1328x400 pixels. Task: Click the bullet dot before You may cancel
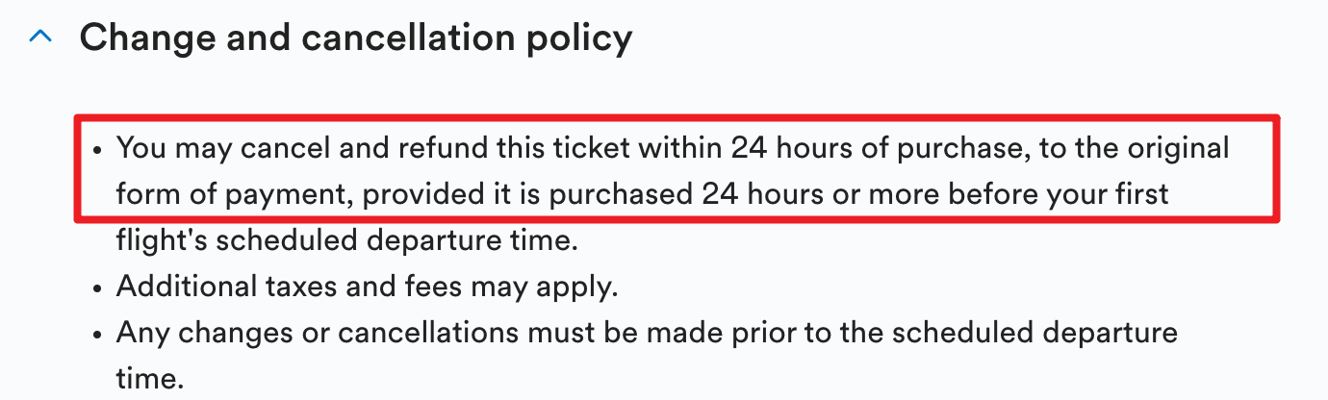coord(99,151)
